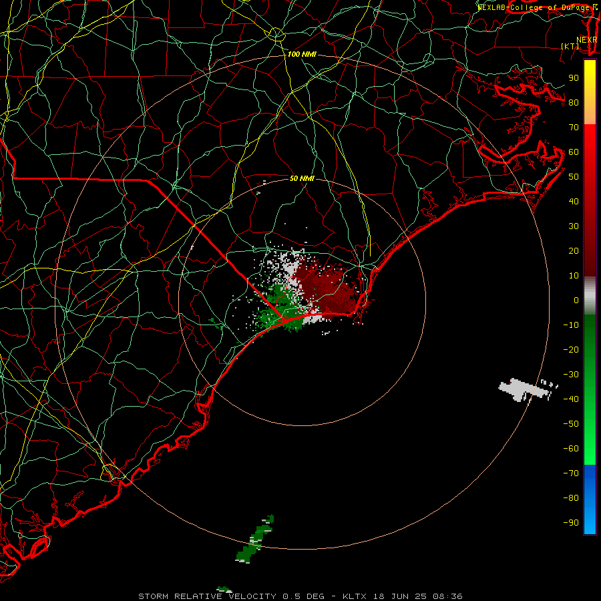
Task: Select the 60 label on the color scale
Action: [574, 152]
